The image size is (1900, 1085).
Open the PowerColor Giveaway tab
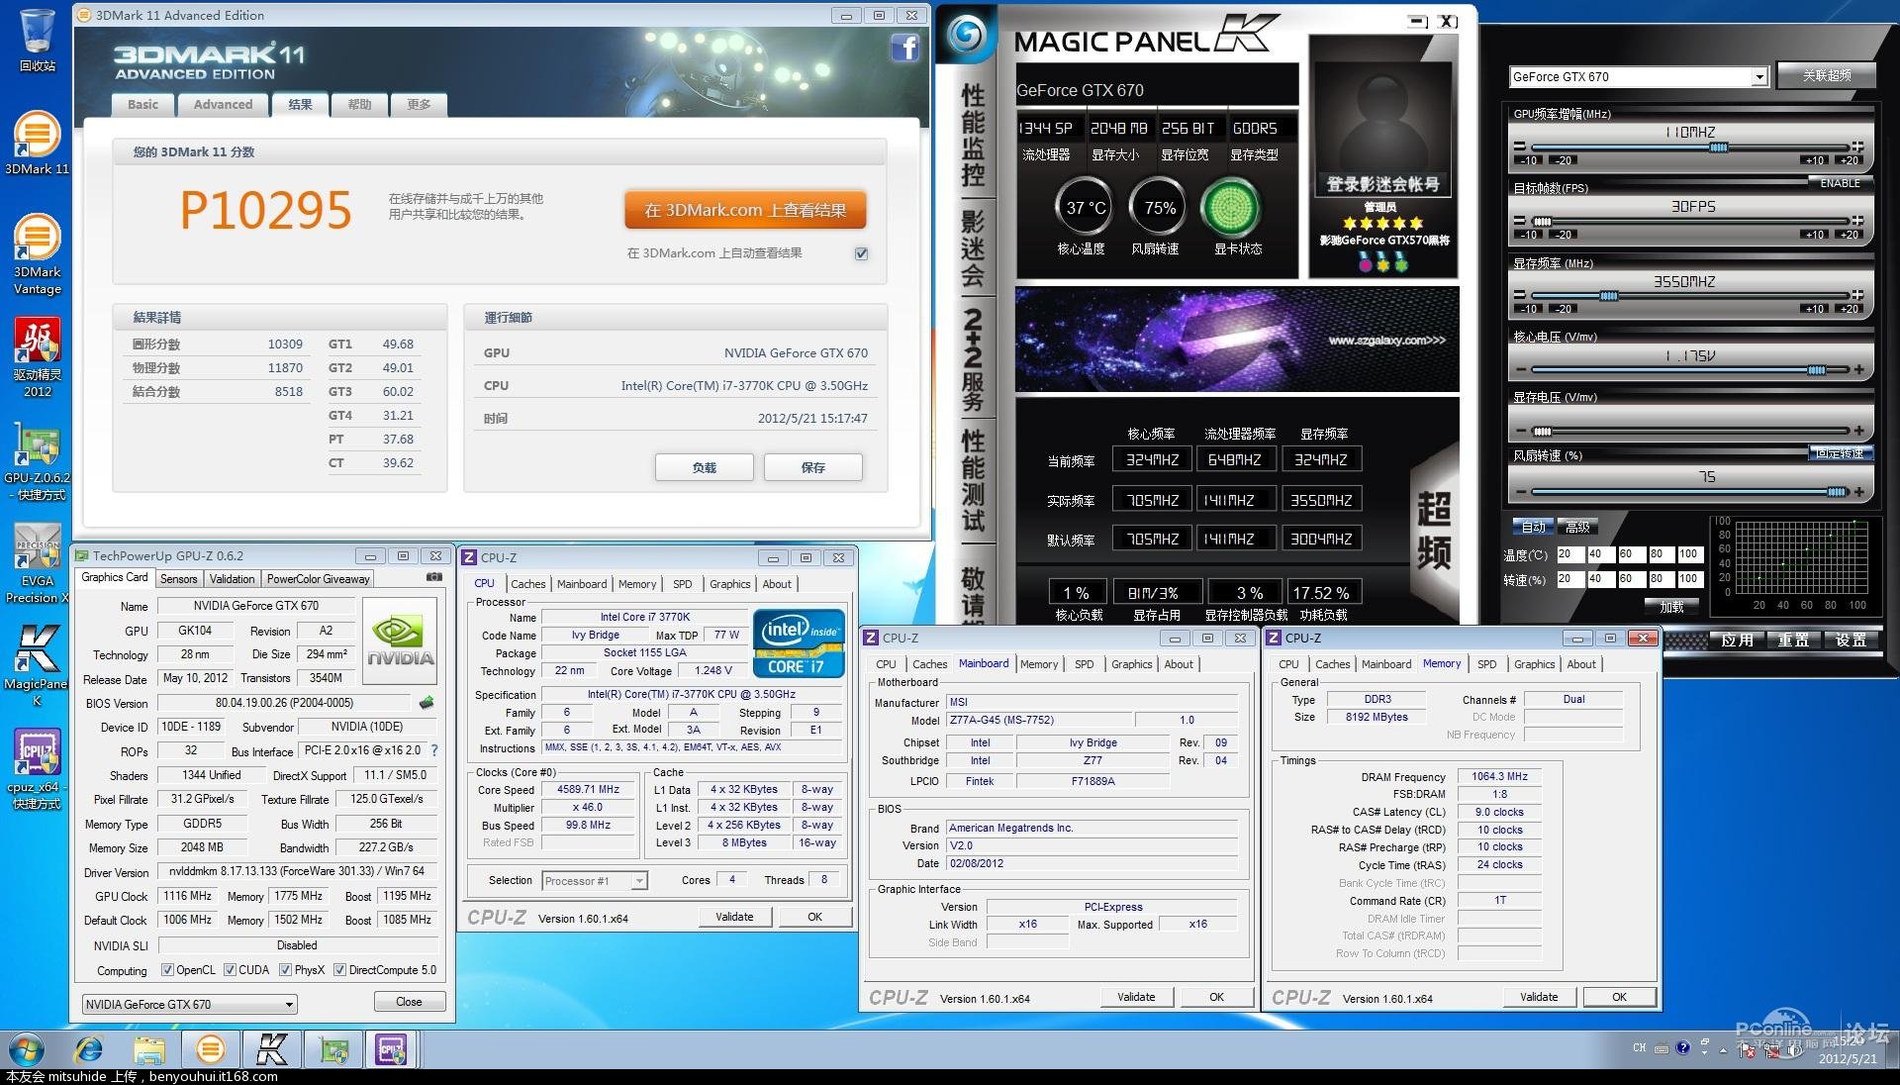coord(318,579)
